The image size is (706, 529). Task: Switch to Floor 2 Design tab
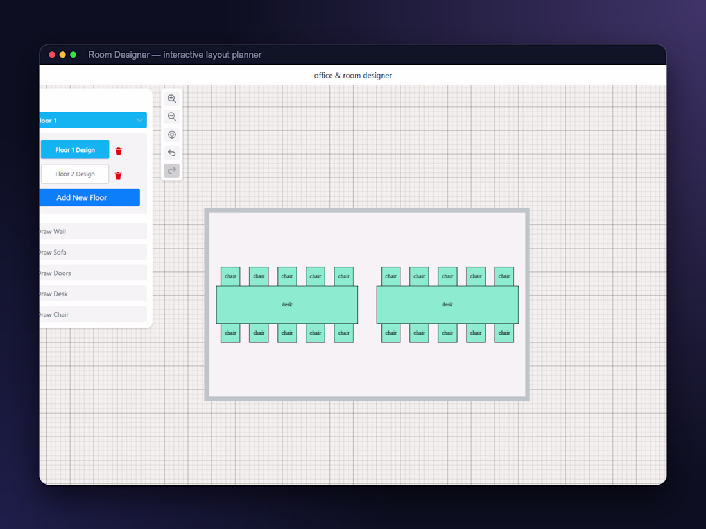(74, 174)
